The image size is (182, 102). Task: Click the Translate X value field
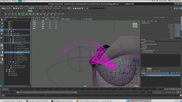(x=177, y=25)
